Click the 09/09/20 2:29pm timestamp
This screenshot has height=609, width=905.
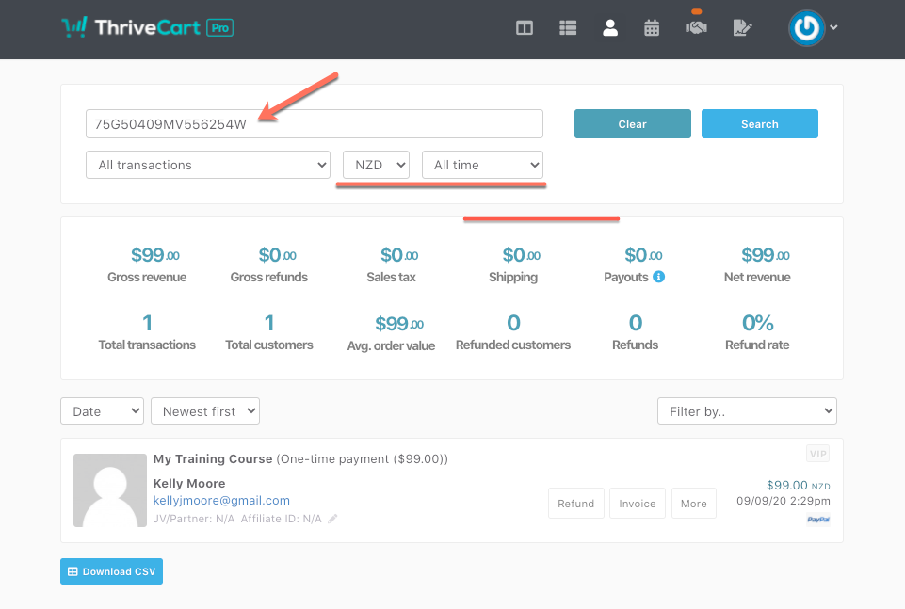[x=784, y=501]
